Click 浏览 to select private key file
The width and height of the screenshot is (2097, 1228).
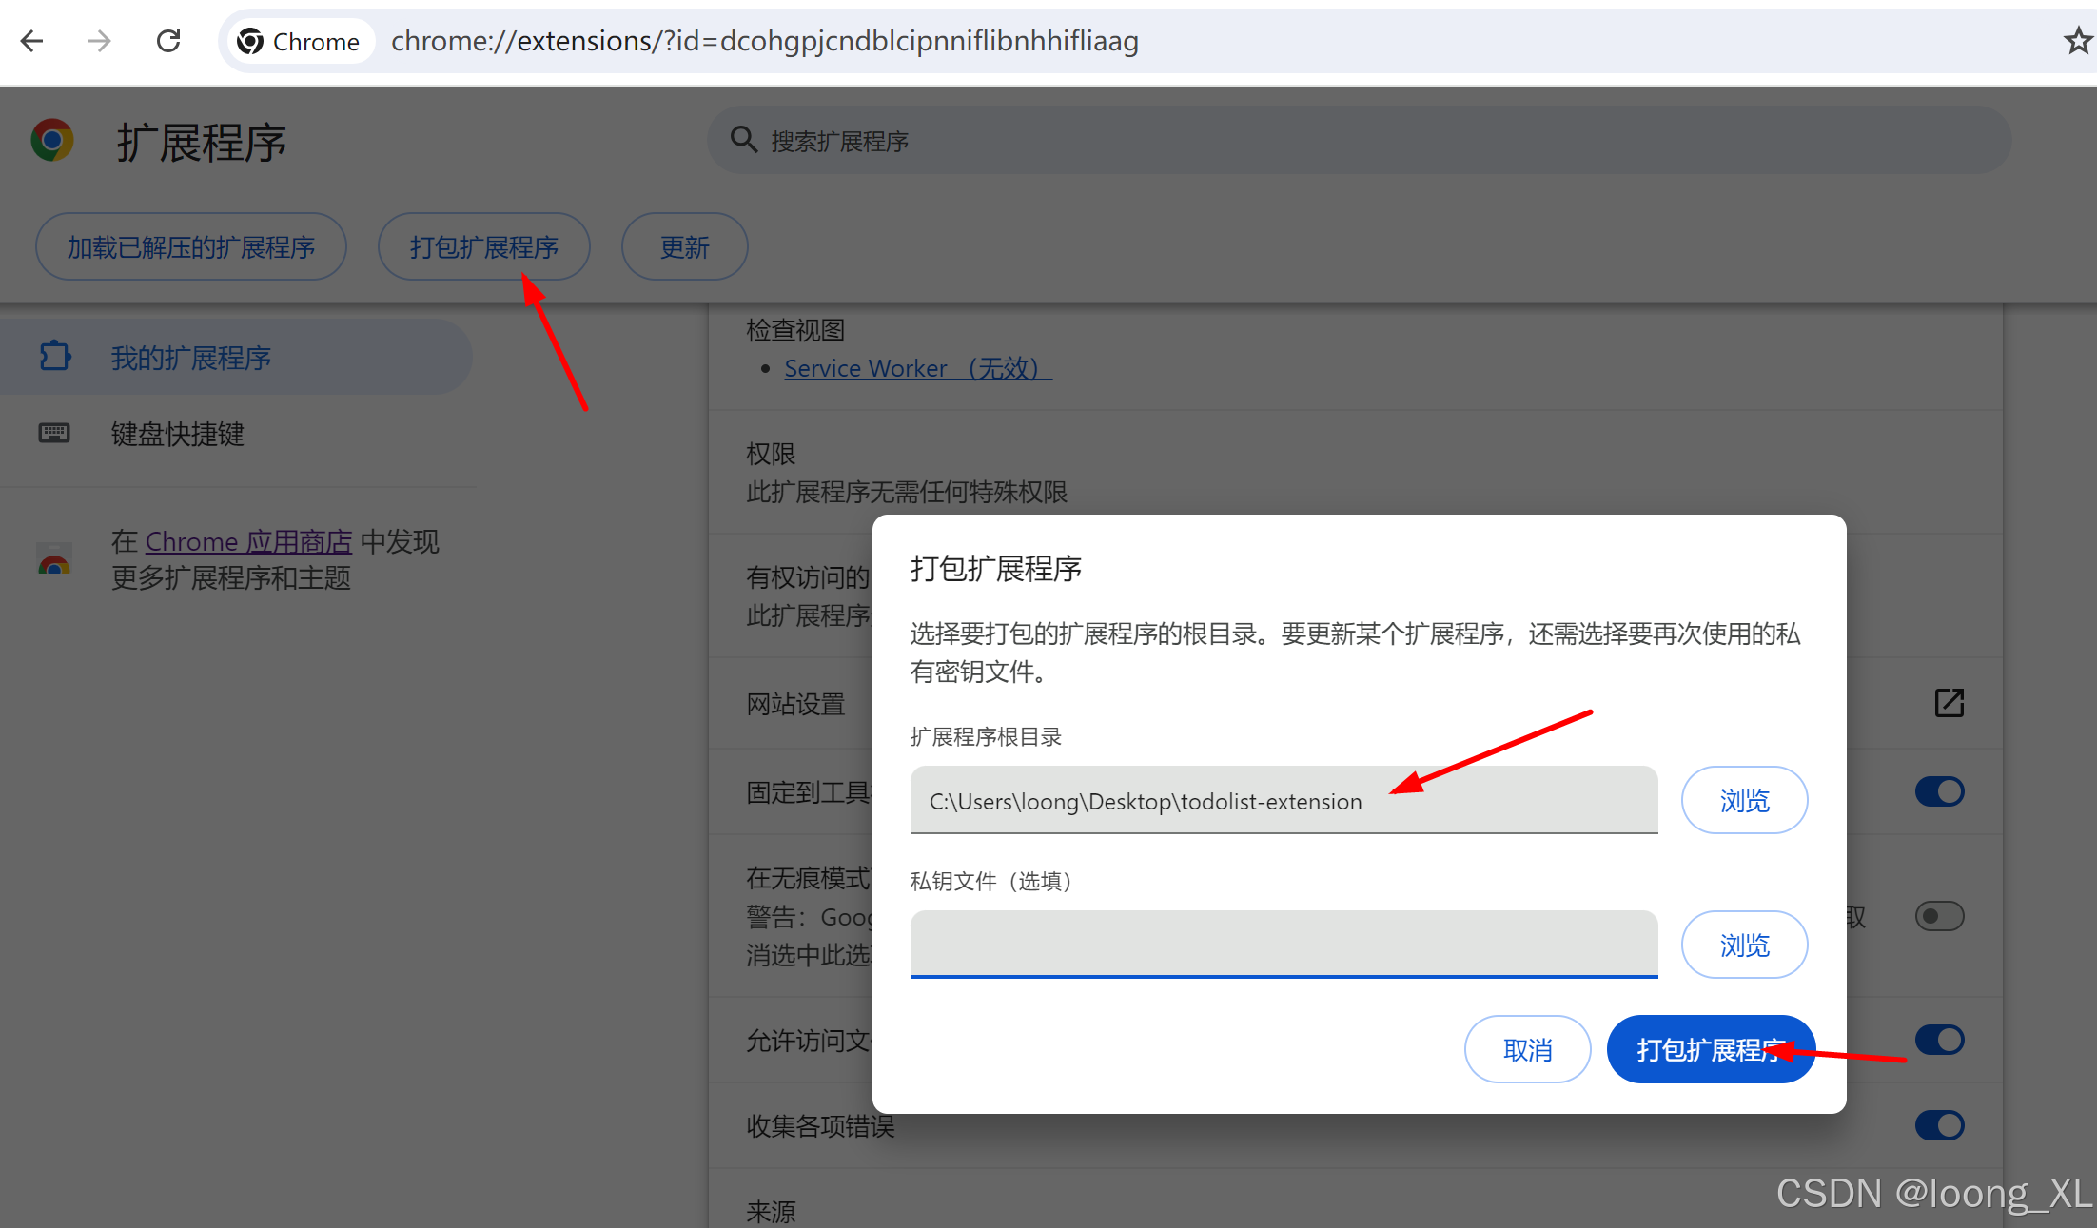(x=1743, y=943)
